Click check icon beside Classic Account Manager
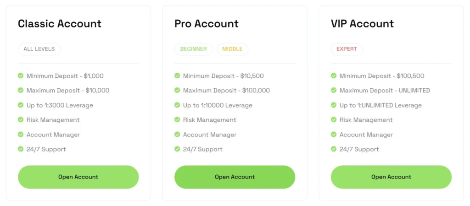Screen dimensions: 470x206 (x=21, y=134)
